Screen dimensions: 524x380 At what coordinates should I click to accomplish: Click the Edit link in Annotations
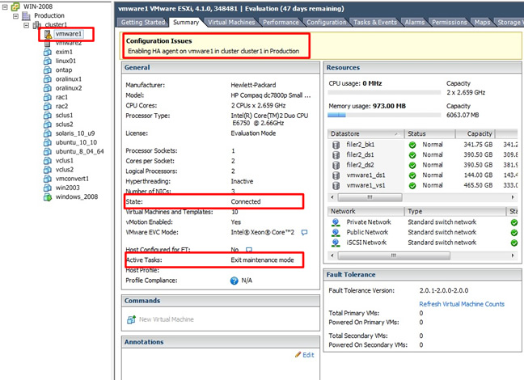pos(304,354)
